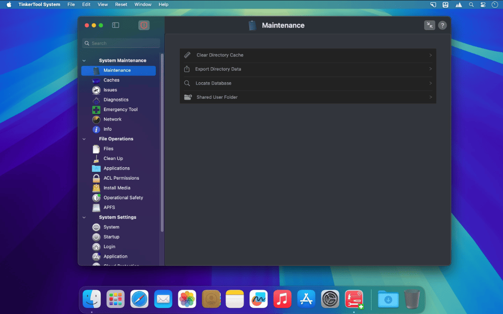Click the collapse window arrows icon
This screenshot has height=314, width=503.
[429, 25]
